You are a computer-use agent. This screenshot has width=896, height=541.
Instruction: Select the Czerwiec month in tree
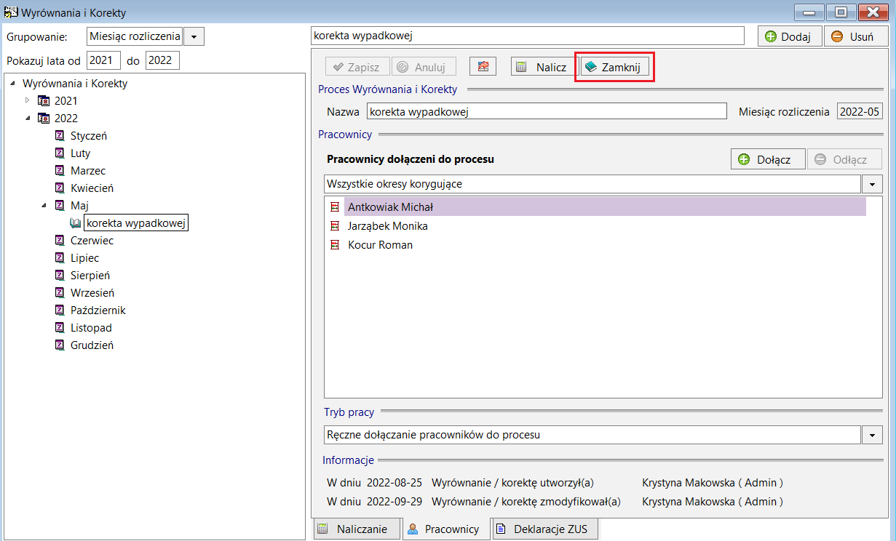[x=92, y=241]
